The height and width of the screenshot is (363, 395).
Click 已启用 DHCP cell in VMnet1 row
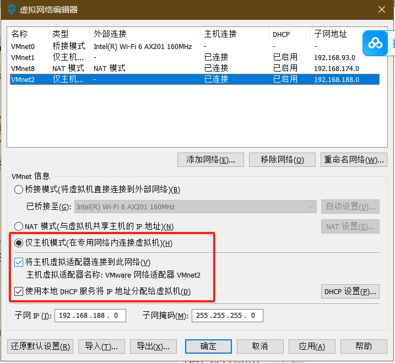click(x=285, y=57)
